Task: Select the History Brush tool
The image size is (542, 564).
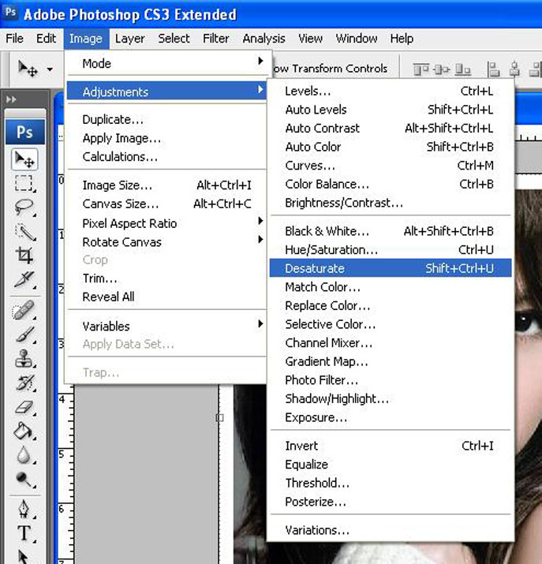Action: pos(24,383)
